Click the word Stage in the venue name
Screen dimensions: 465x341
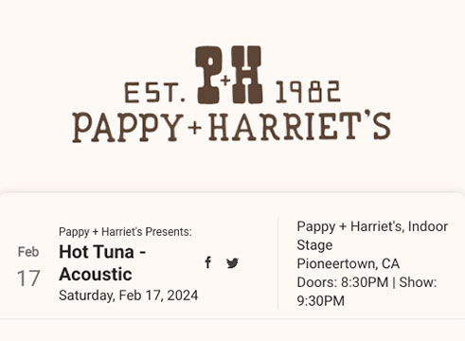[x=314, y=245]
